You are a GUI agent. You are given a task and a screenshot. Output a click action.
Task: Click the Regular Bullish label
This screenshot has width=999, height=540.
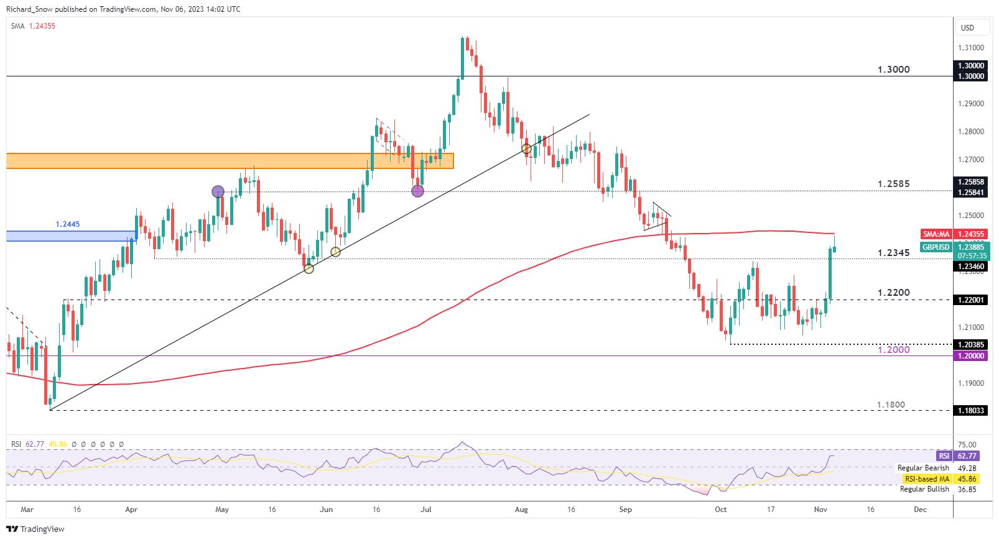point(924,489)
